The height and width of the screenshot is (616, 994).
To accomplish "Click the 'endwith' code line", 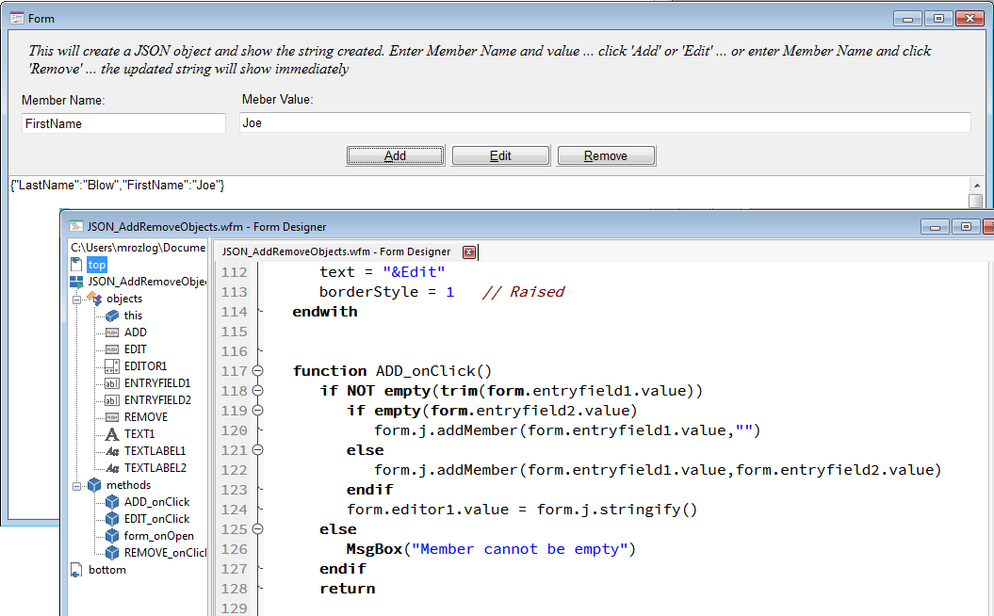I will tap(324, 312).
